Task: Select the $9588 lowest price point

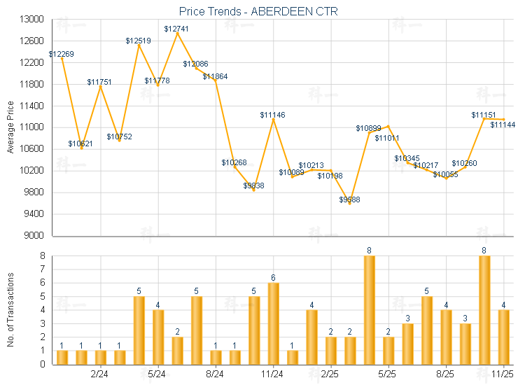Action: (x=349, y=203)
